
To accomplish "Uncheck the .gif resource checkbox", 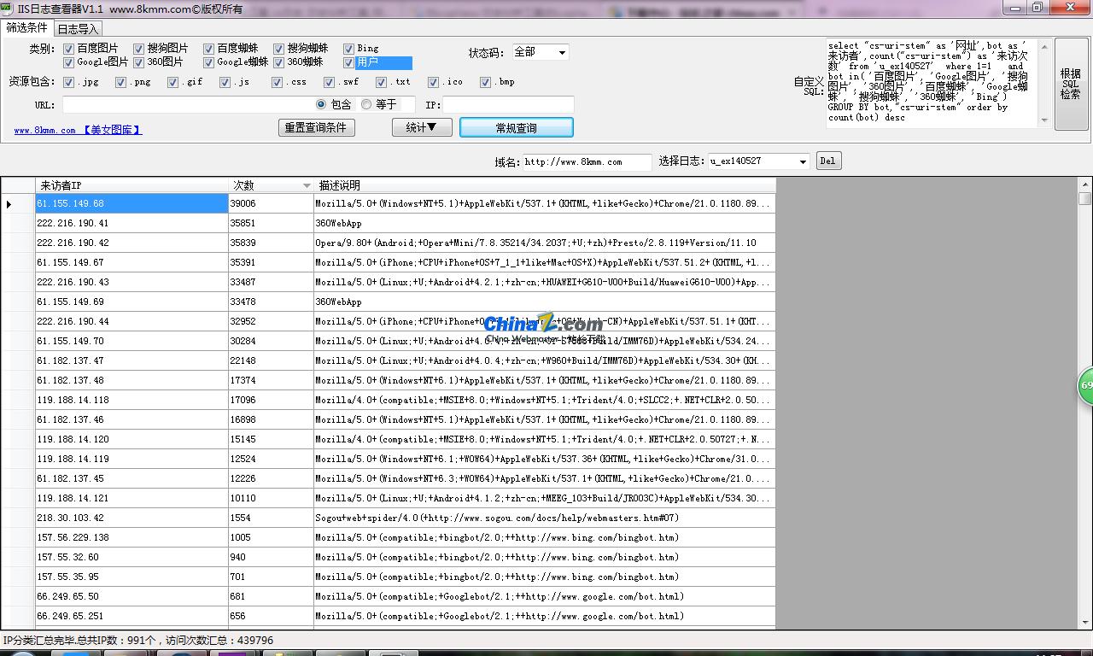I will click(172, 82).
